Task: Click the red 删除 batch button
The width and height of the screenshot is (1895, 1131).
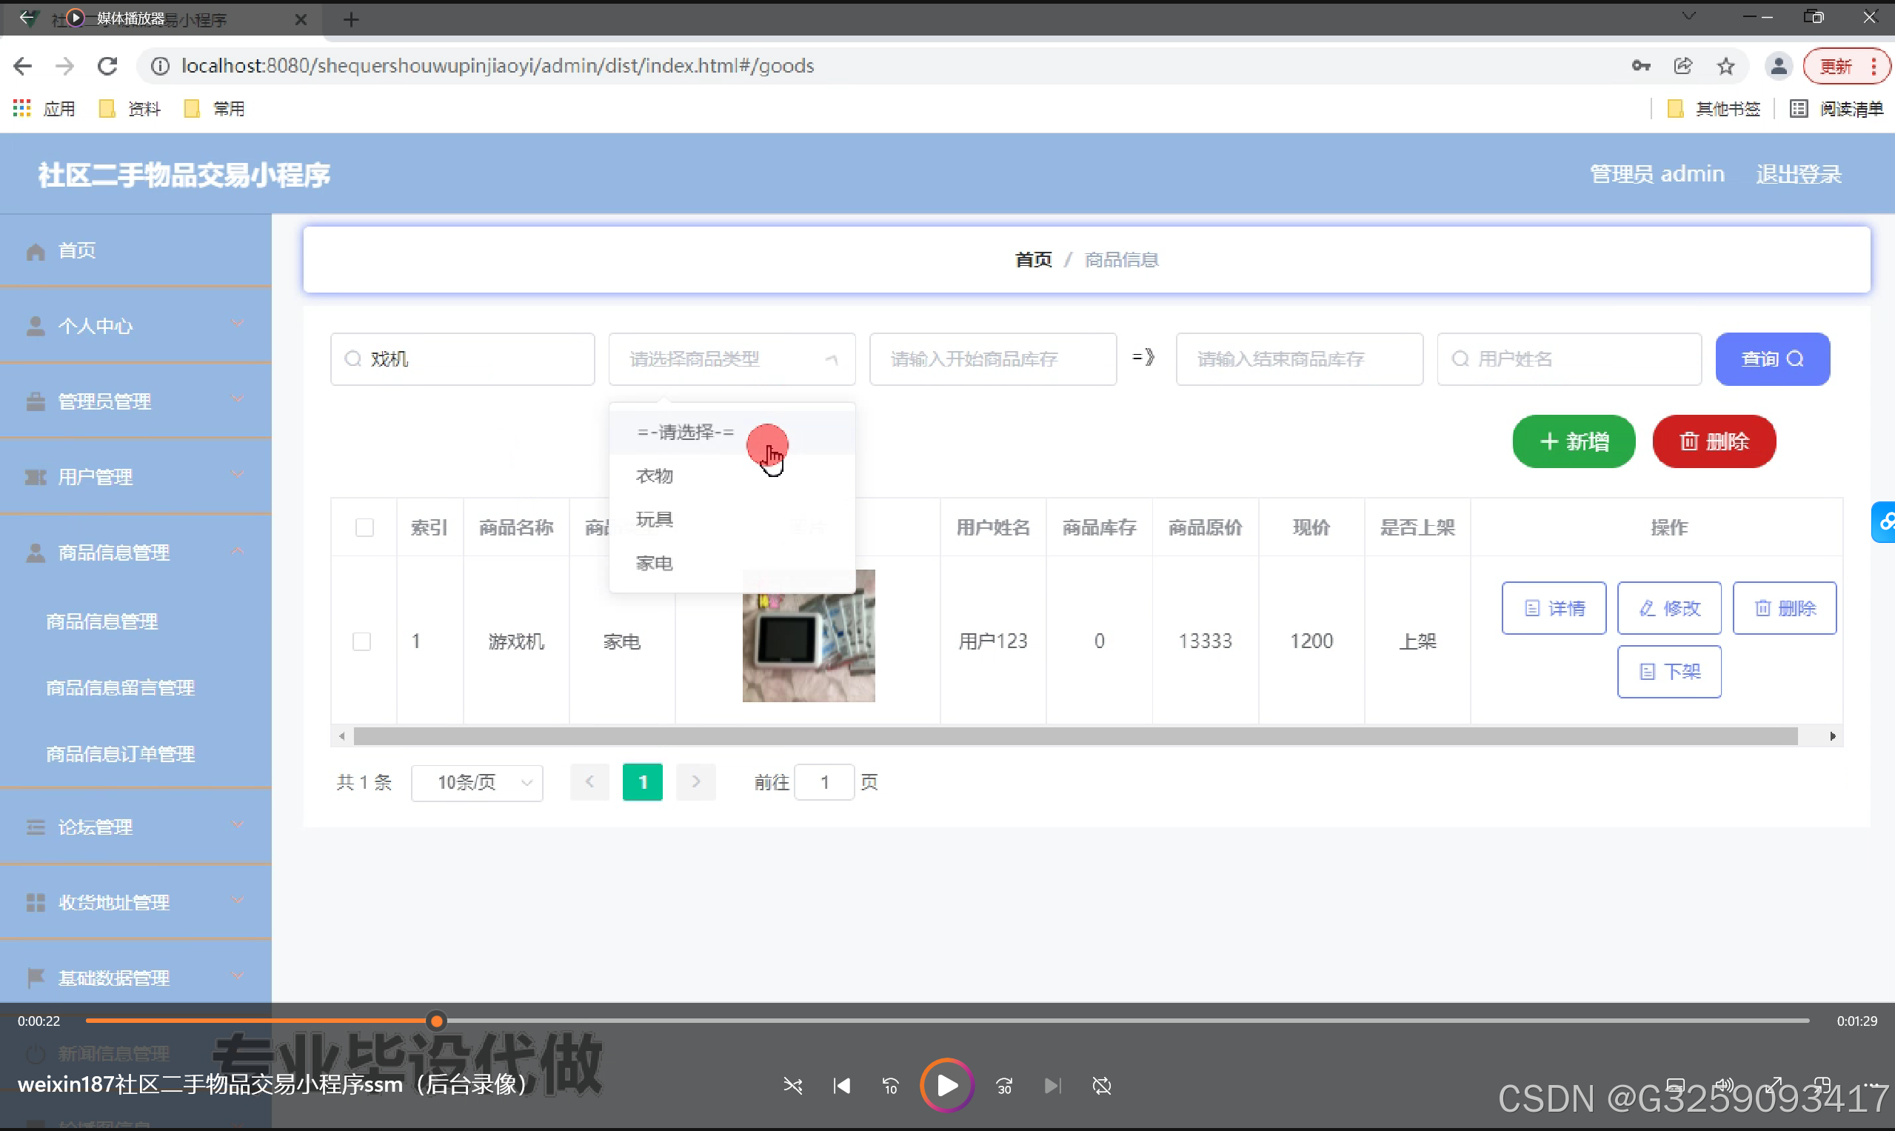Action: click(x=1714, y=441)
